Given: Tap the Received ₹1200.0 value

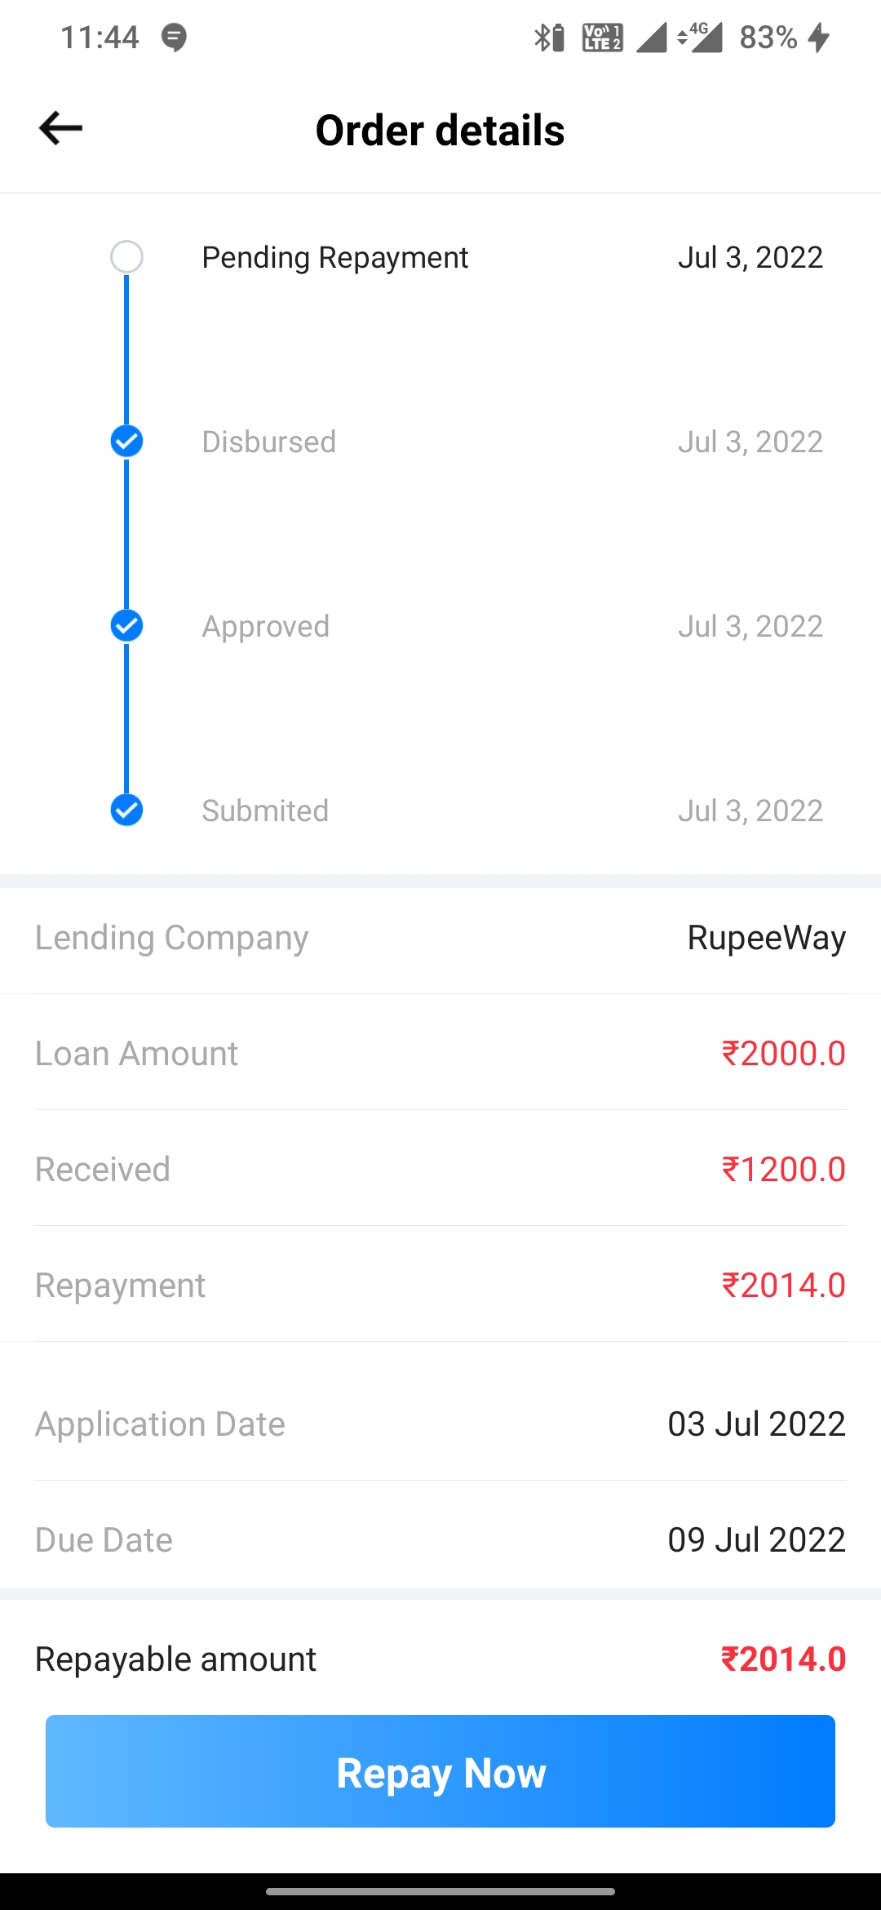Looking at the screenshot, I should point(783,1170).
